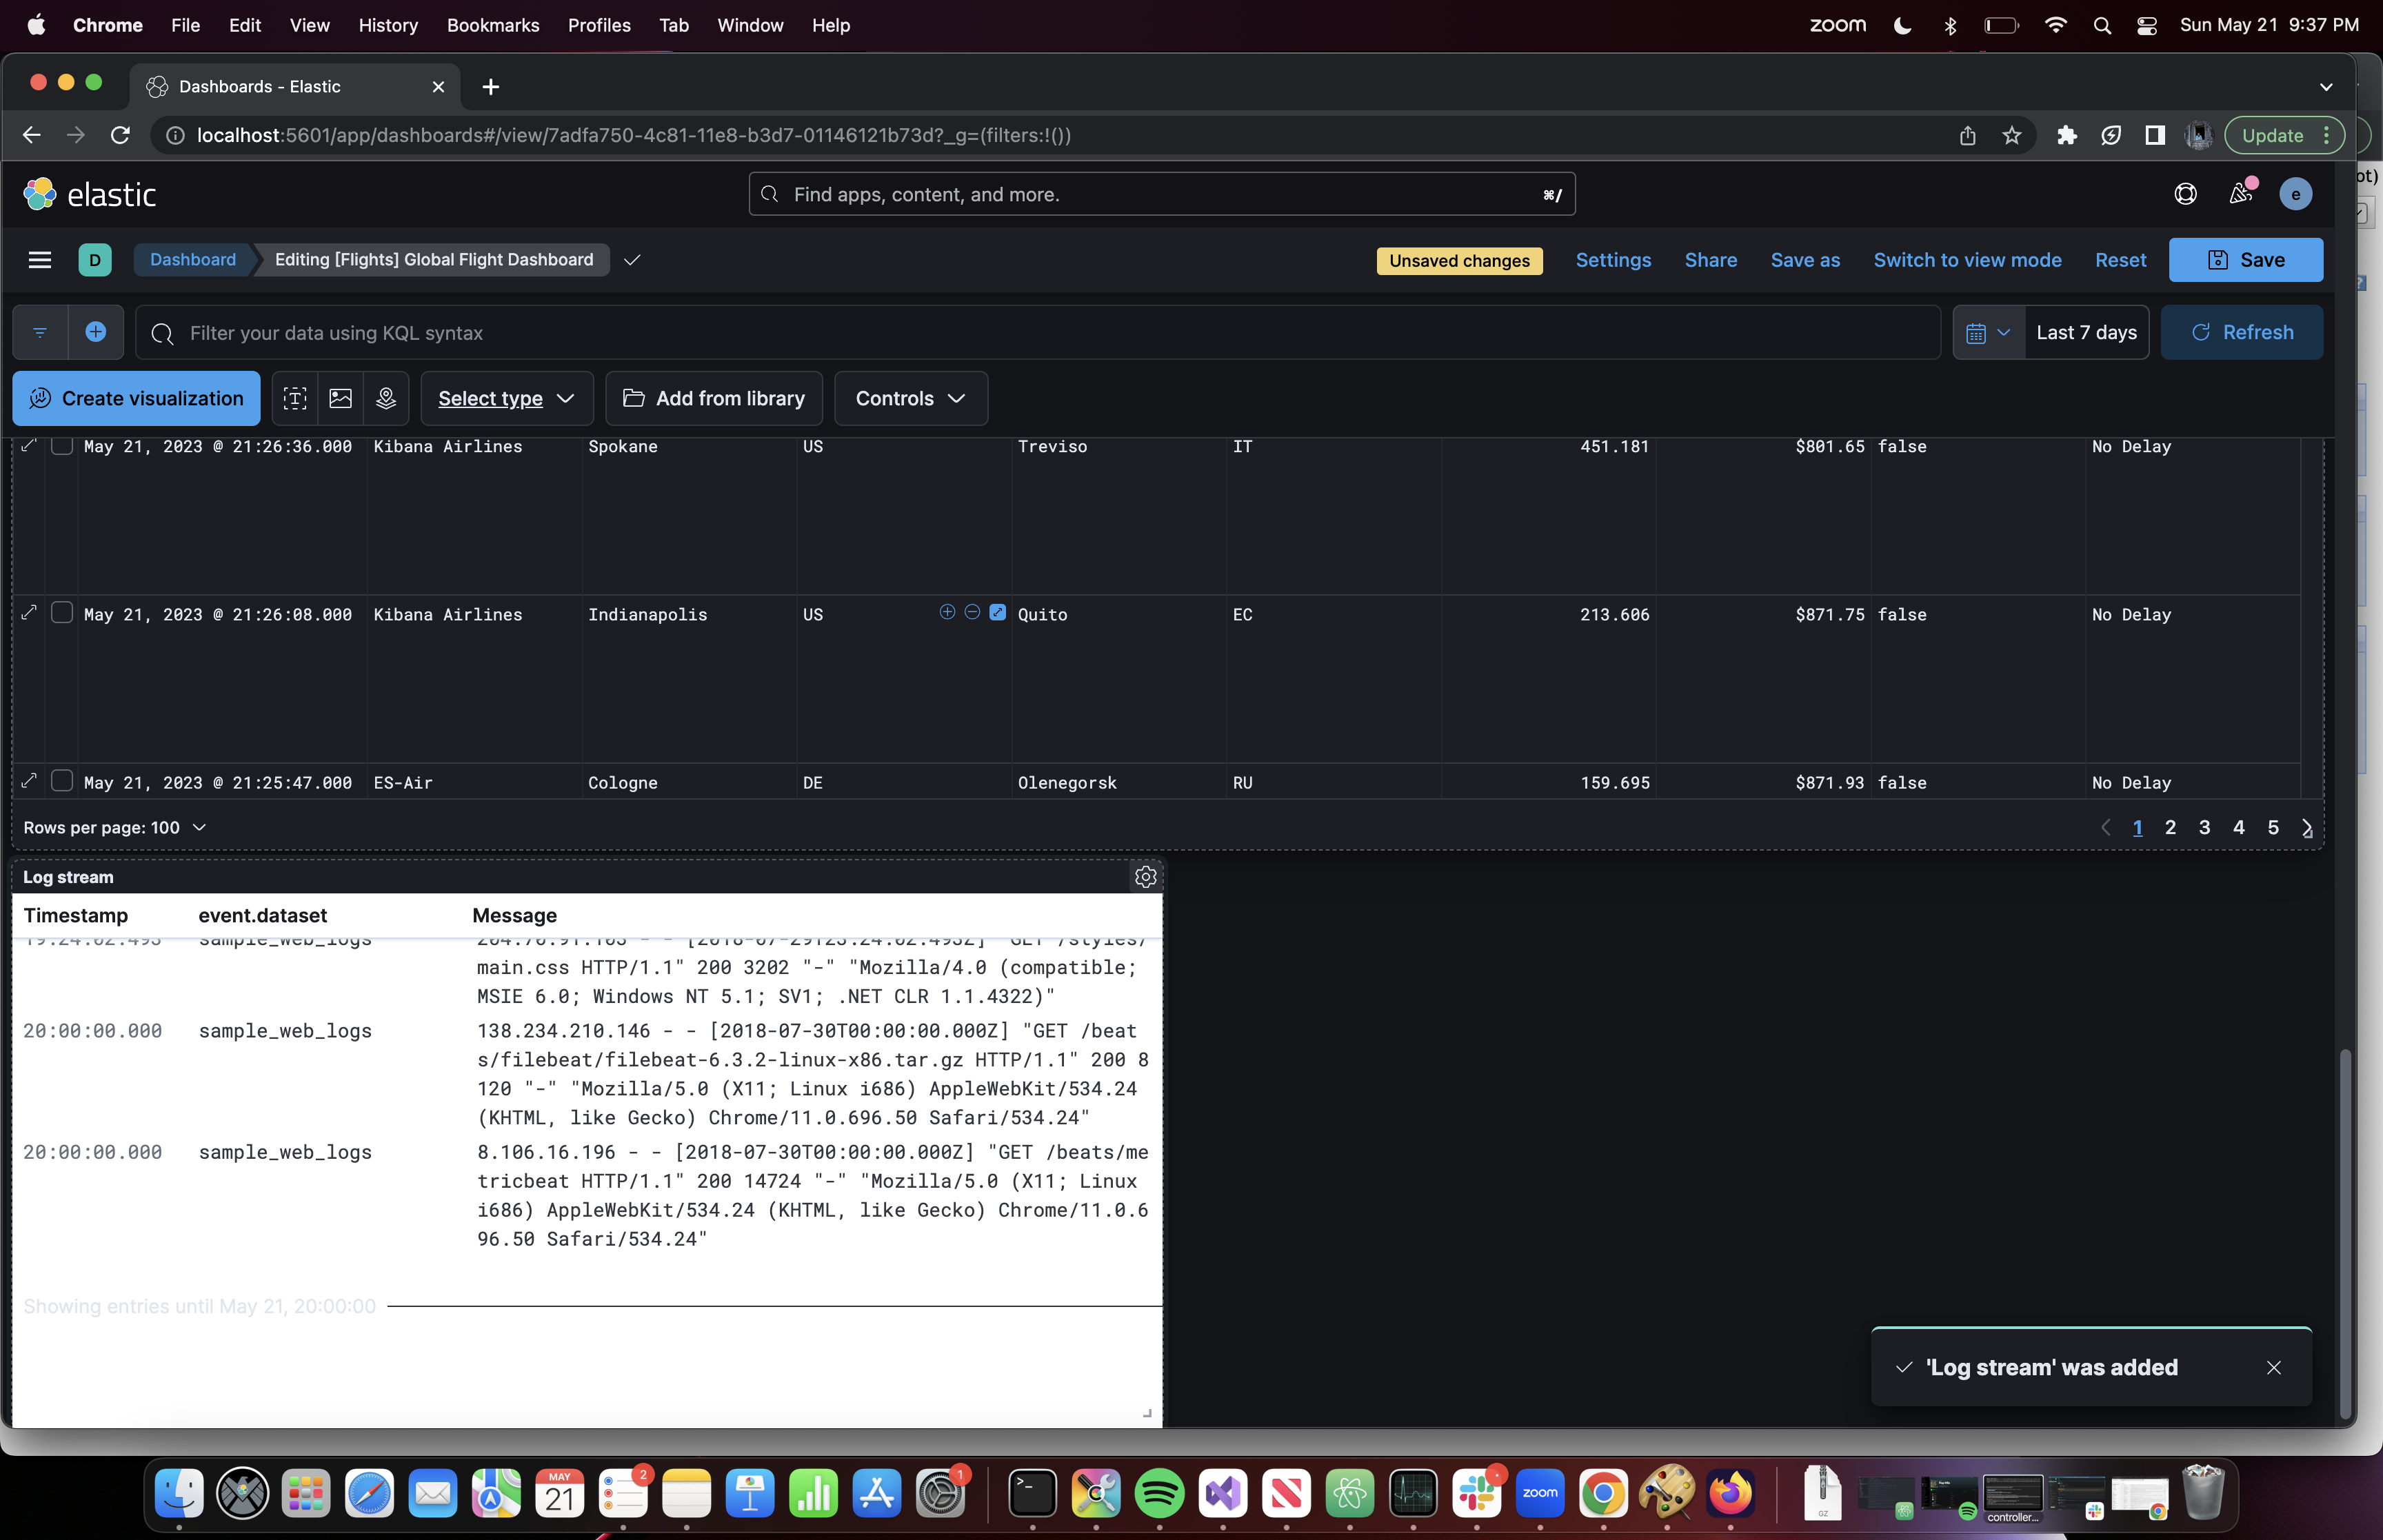Check the checkbox on the Quito flight row
Image resolution: width=2383 pixels, height=1540 pixels.
(x=62, y=614)
